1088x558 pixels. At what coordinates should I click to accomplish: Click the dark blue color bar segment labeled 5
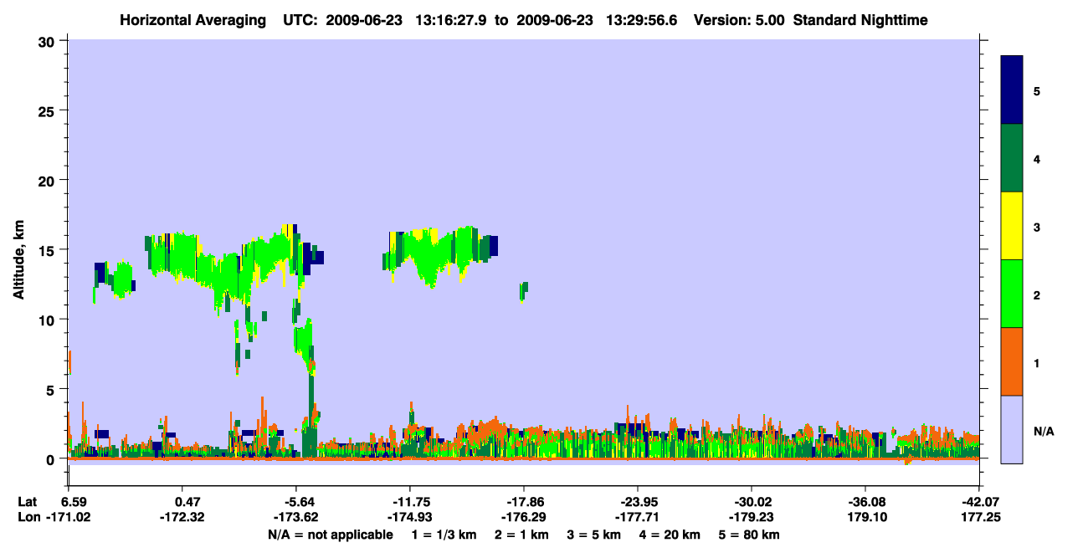(1012, 90)
